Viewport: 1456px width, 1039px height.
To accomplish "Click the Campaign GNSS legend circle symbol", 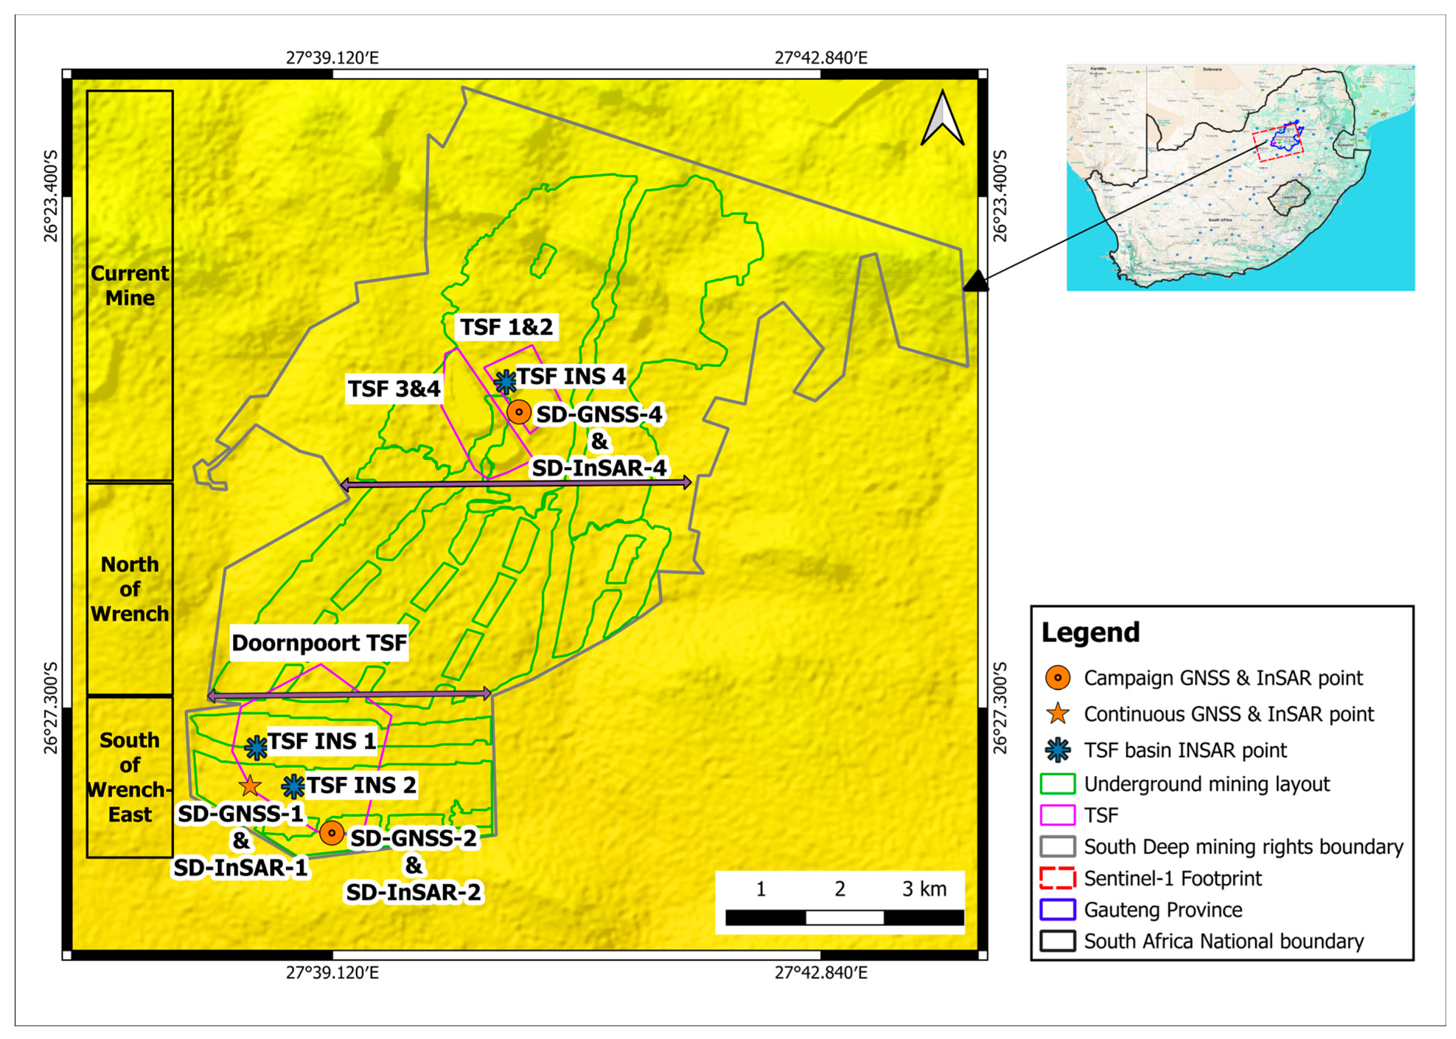I will pos(1057,678).
